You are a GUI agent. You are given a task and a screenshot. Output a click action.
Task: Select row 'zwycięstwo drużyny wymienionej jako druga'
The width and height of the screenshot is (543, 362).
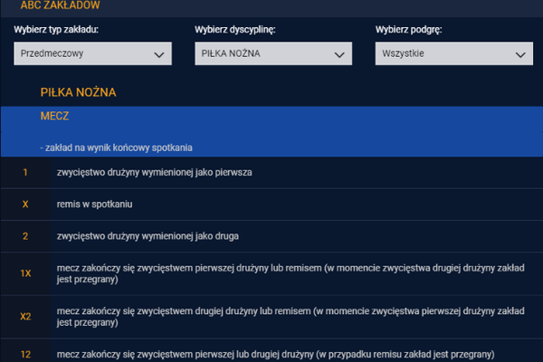271,236
